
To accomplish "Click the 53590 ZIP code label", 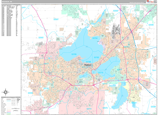I will (151, 25).
